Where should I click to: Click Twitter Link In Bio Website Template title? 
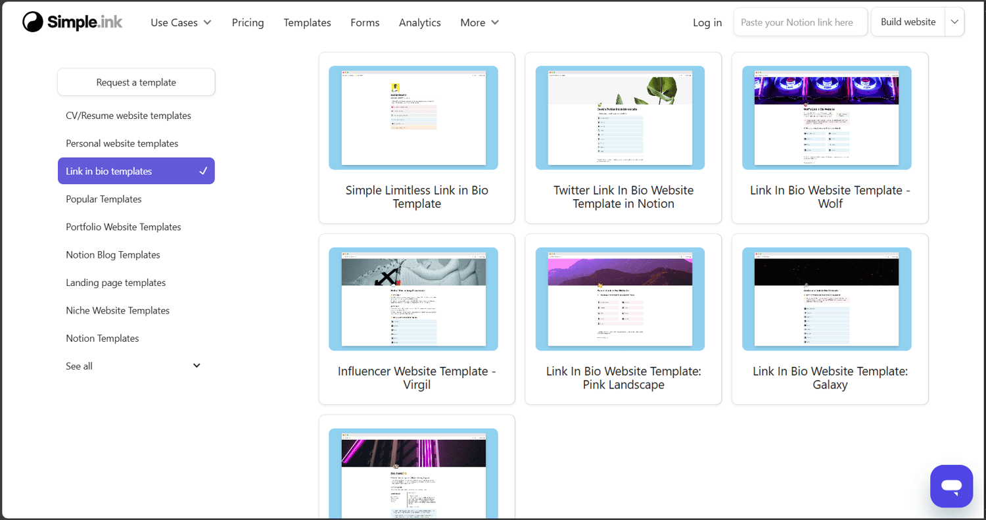(x=623, y=197)
